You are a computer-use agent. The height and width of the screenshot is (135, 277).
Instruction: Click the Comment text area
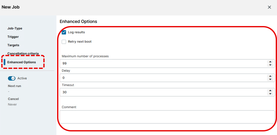pos(167,117)
